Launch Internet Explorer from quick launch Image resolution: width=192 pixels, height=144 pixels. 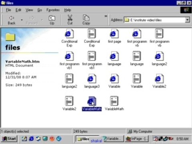(32, 139)
